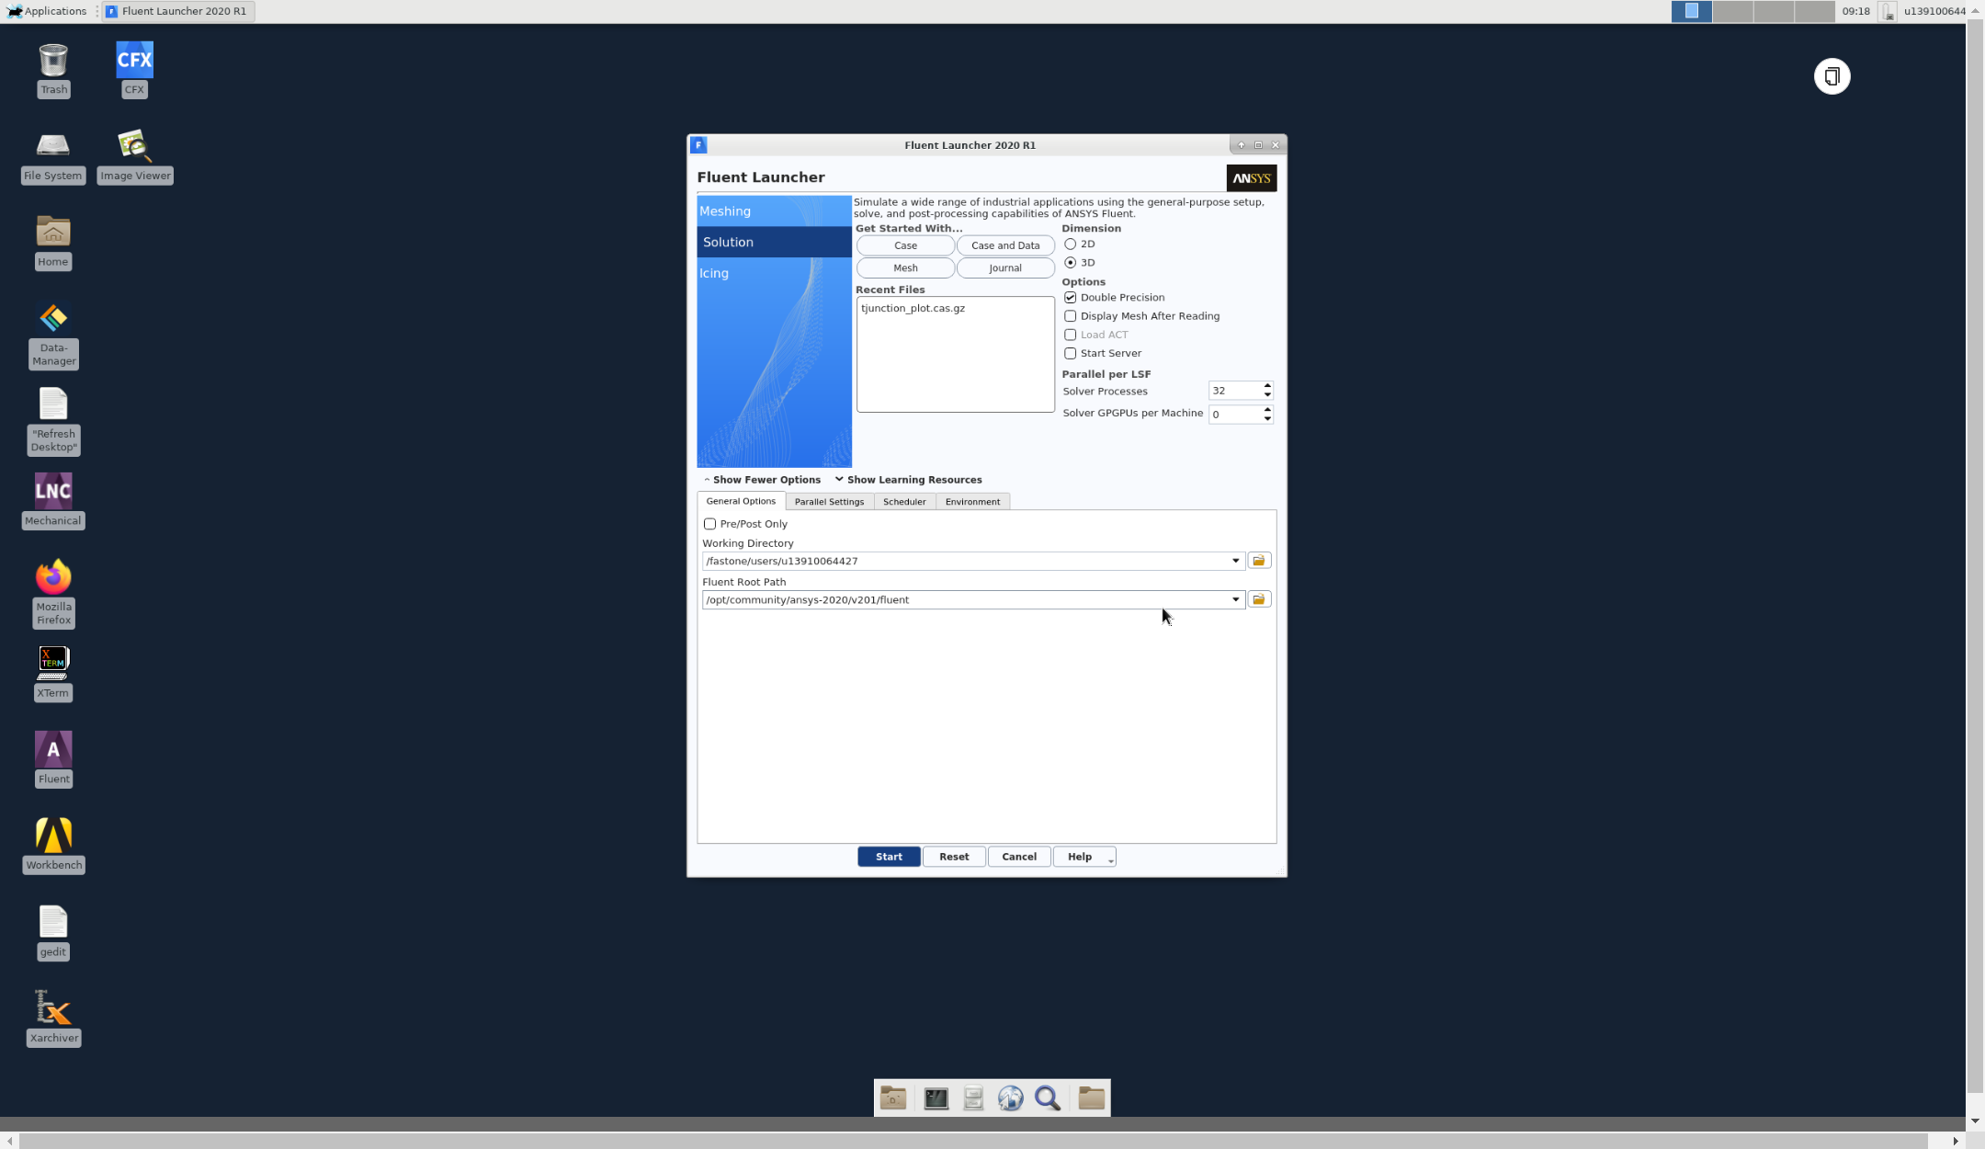Launch Workbench desktop icon
The image size is (1985, 1149).
pos(53,846)
